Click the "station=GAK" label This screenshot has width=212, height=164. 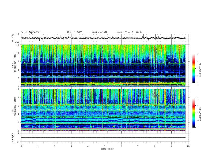pos(99,32)
